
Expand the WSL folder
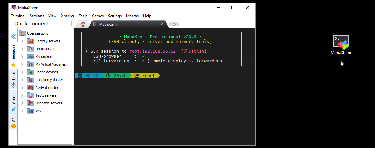(22, 111)
